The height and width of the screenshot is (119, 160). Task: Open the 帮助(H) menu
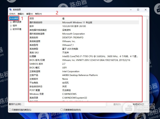38,14
